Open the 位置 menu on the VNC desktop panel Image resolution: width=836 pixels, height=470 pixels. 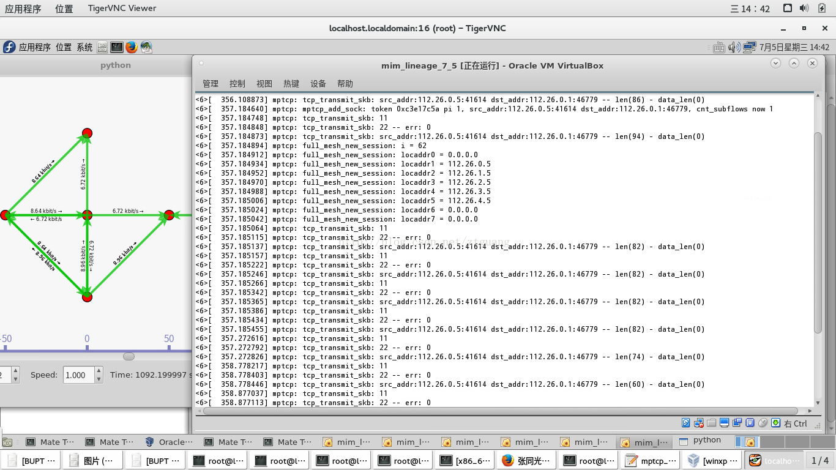point(64,47)
